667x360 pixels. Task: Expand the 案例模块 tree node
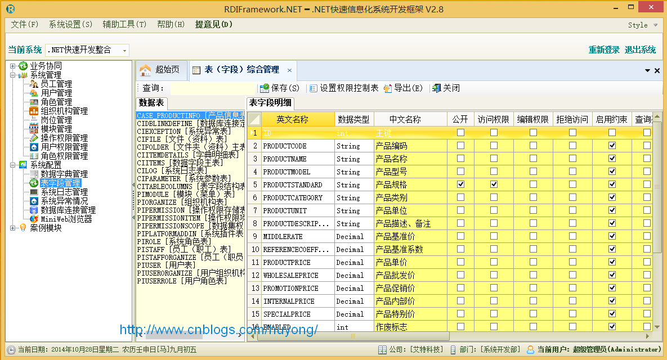[13, 228]
